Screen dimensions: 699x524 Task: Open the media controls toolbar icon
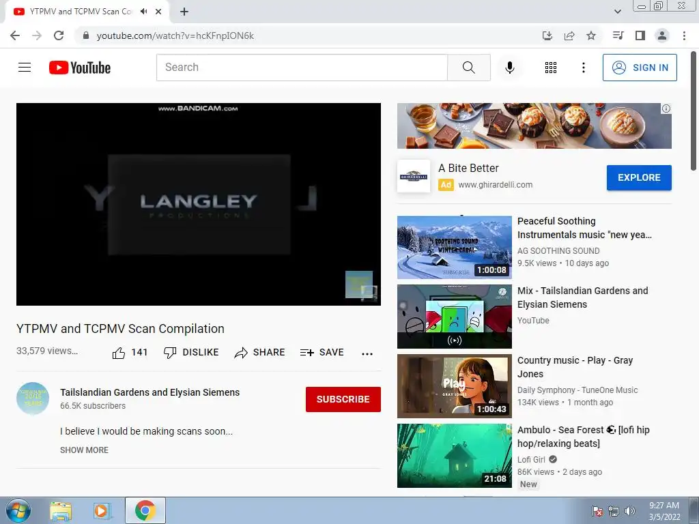(618, 35)
